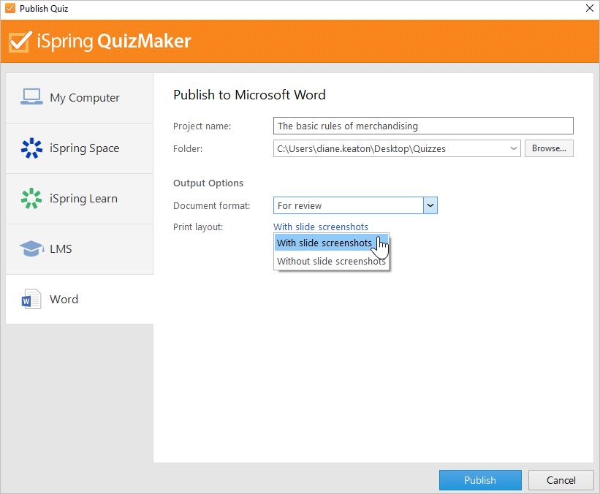600x494 pixels.
Task: Select the My Computer tab
Action: [80, 98]
